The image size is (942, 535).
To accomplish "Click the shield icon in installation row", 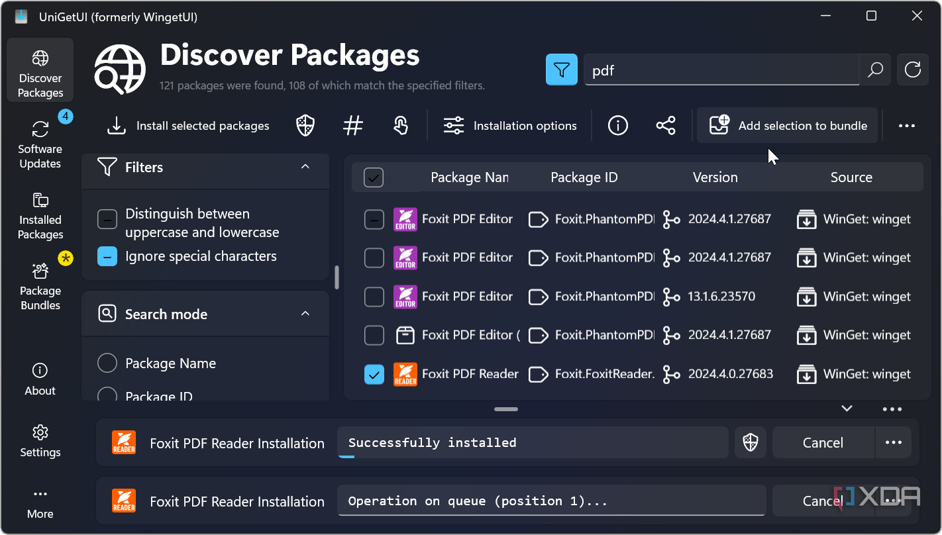I will pyautogui.click(x=751, y=443).
